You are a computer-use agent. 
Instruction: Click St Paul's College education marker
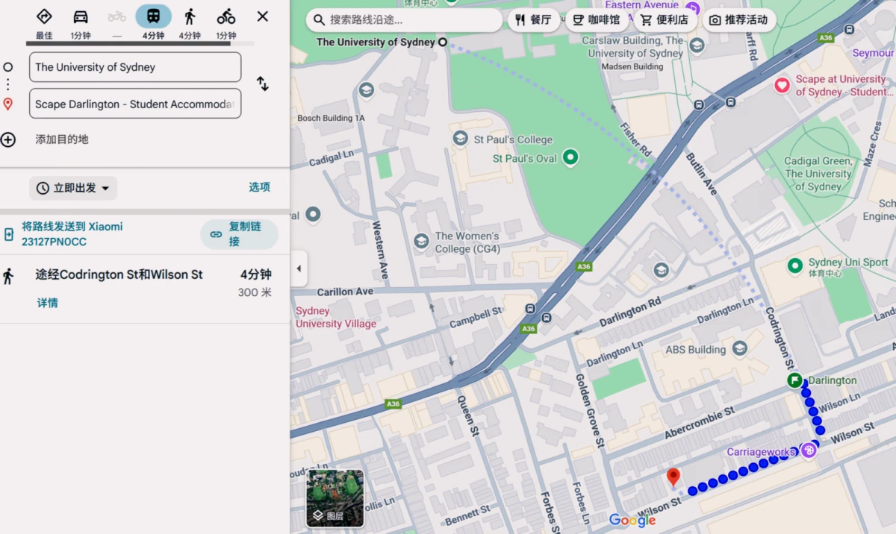click(x=461, y=139)
